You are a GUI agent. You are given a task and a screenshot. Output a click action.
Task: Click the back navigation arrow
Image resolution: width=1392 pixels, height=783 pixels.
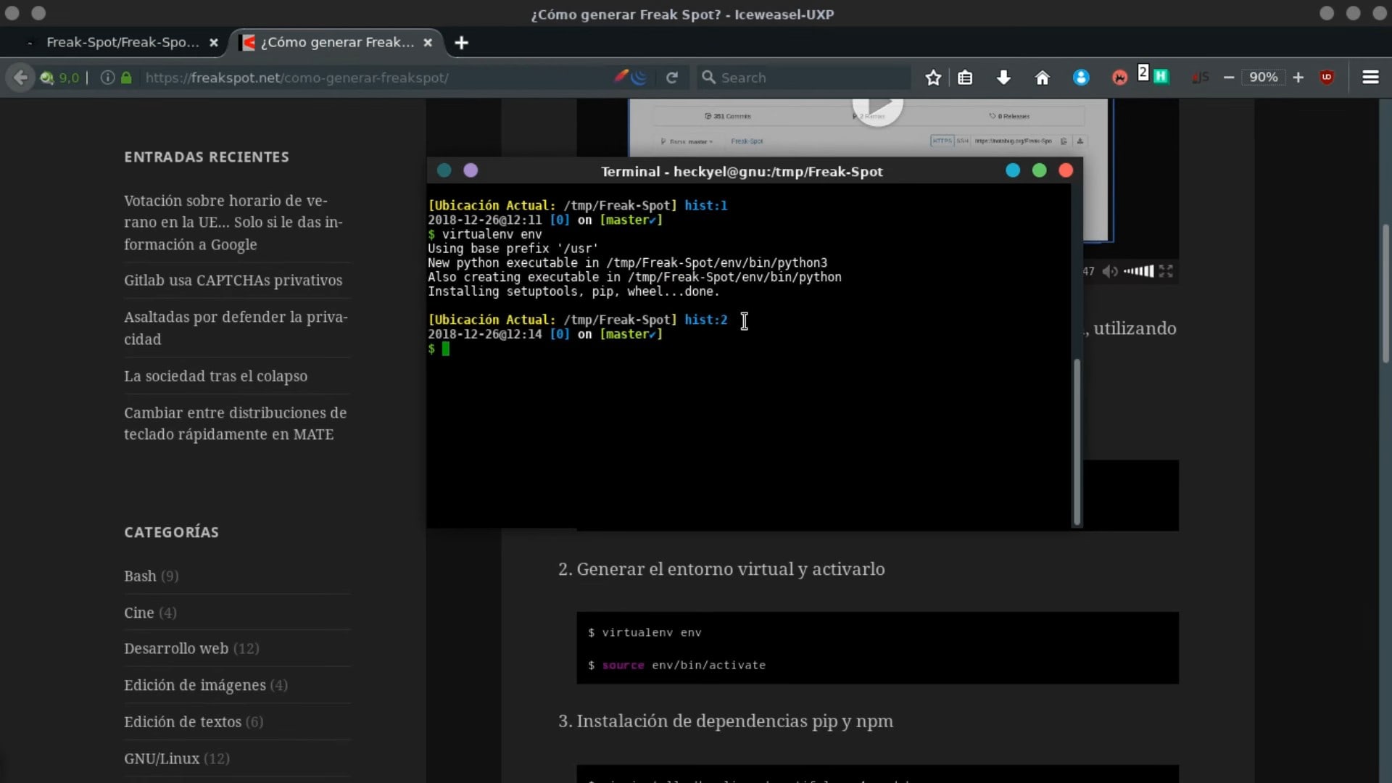pos(20,78)
